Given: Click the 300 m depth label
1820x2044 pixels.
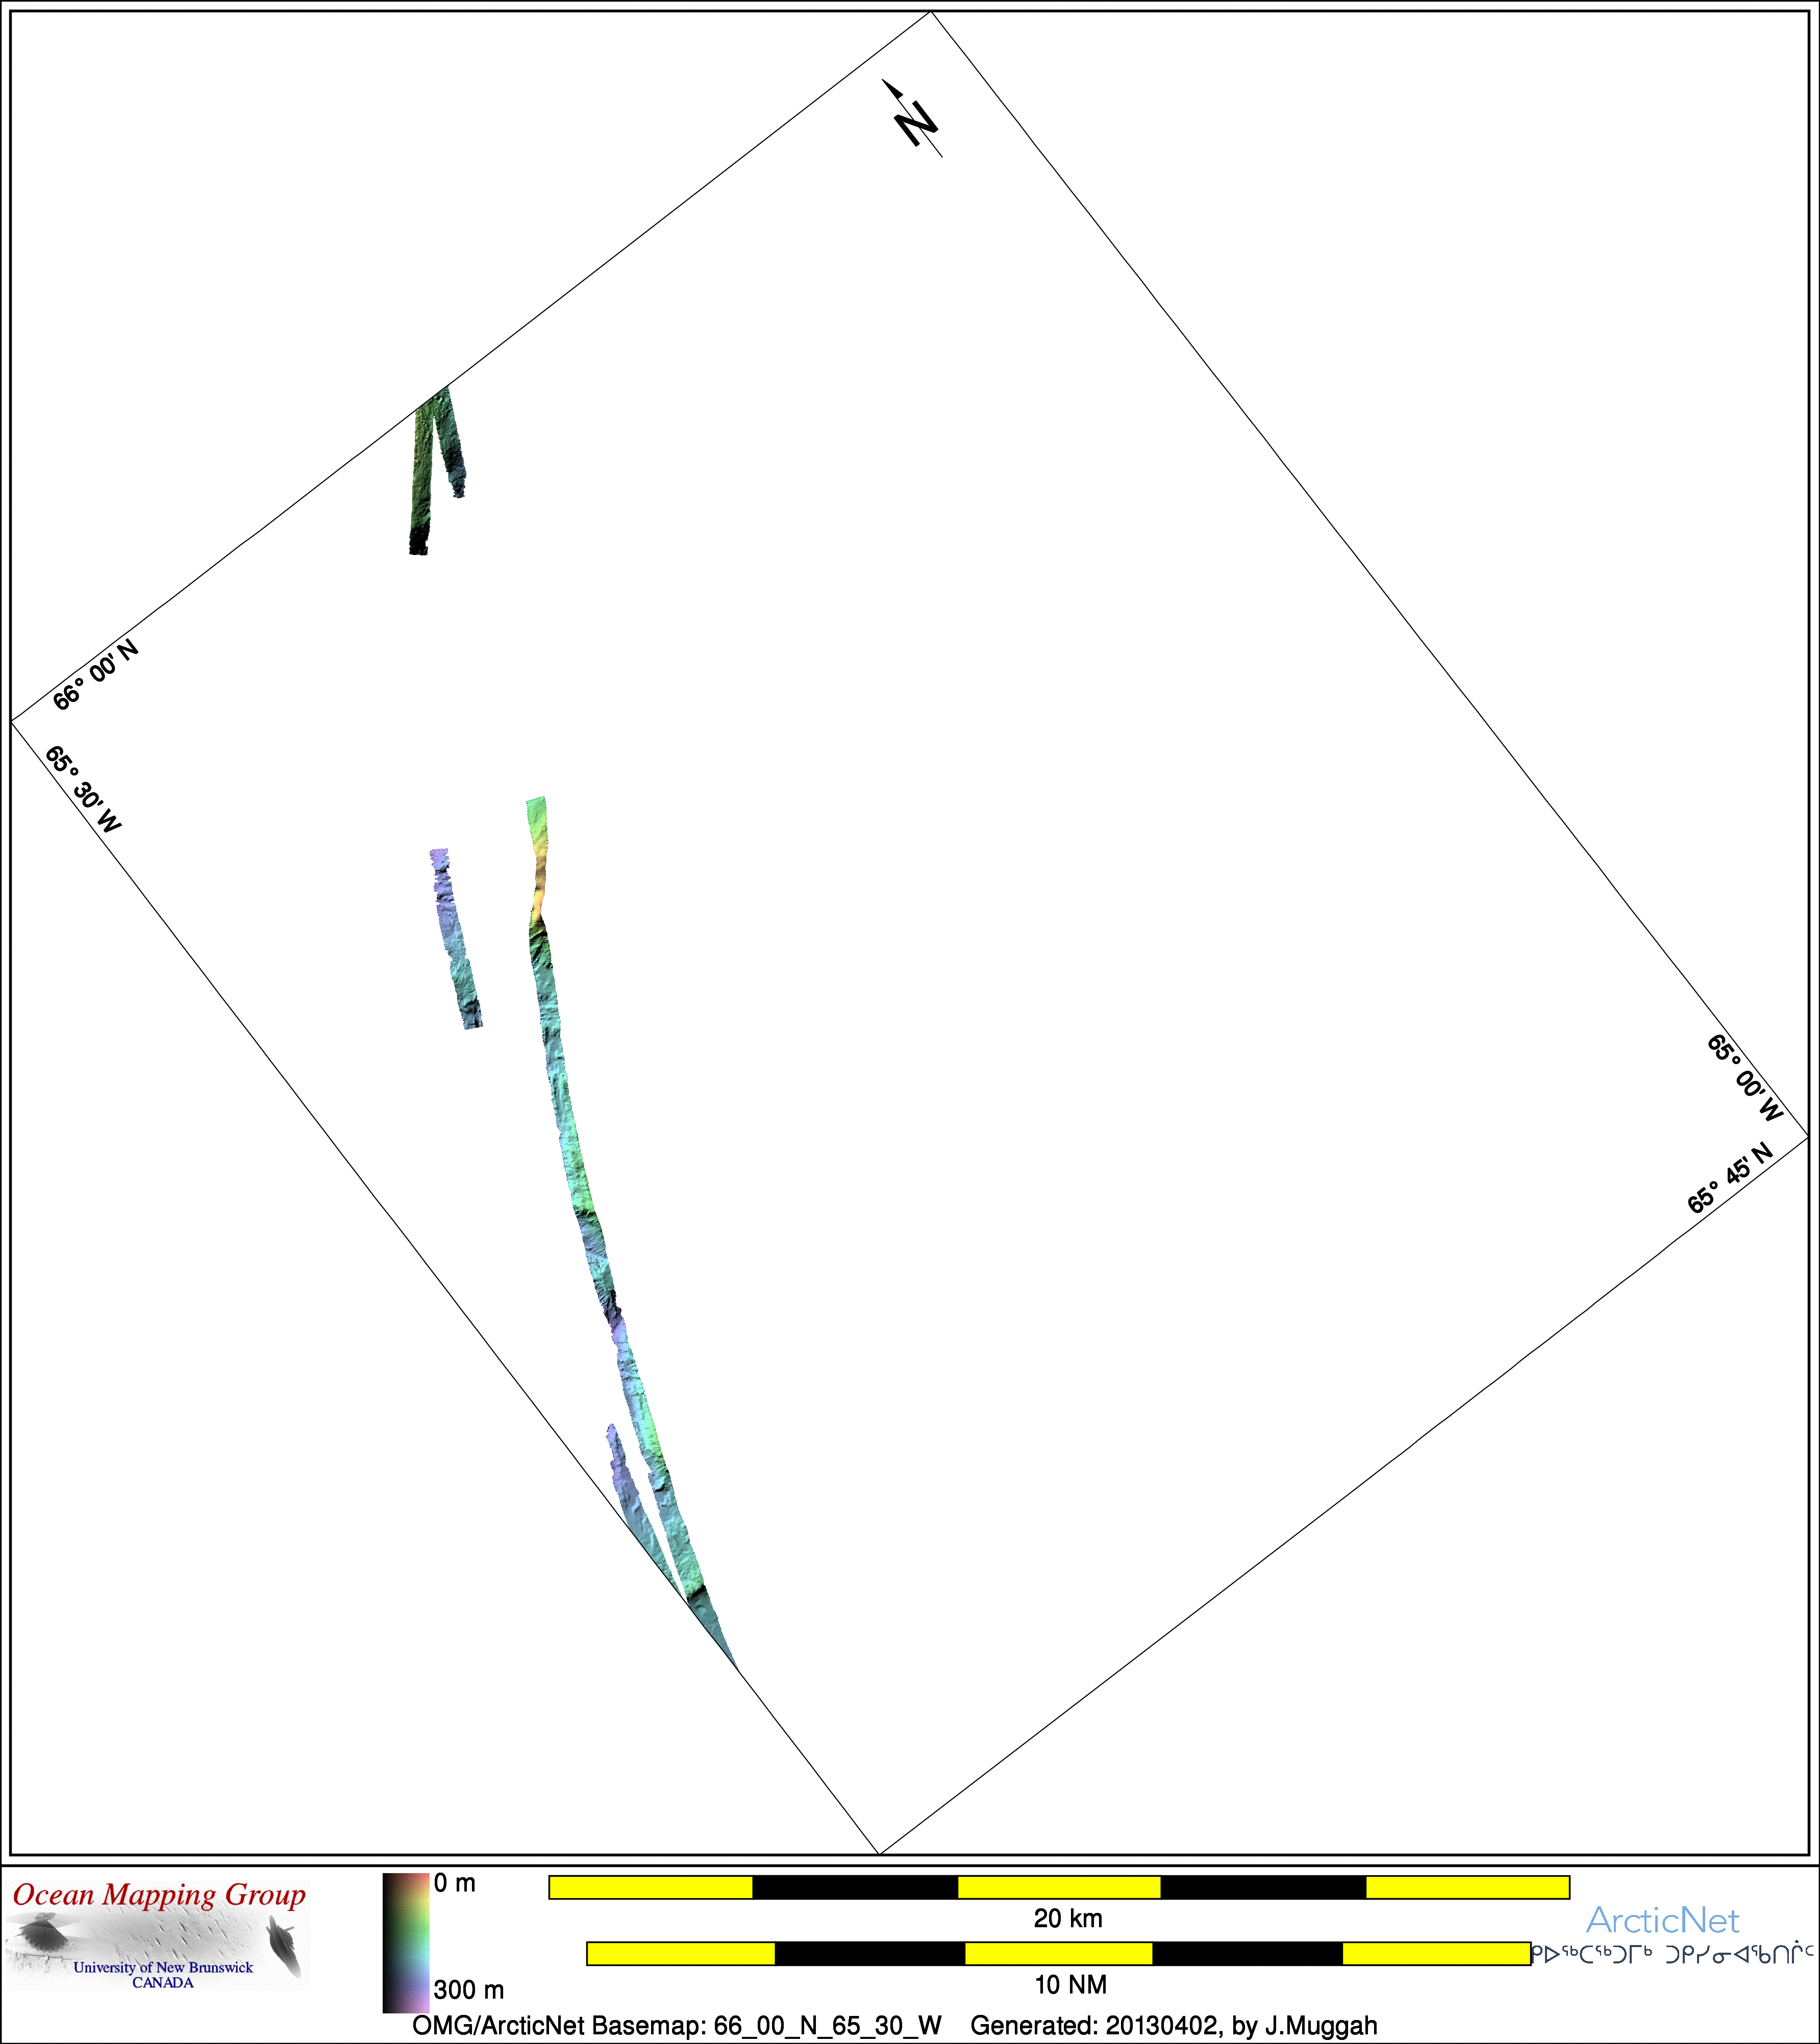Looking at the screenshot, I should (468, 1990).
